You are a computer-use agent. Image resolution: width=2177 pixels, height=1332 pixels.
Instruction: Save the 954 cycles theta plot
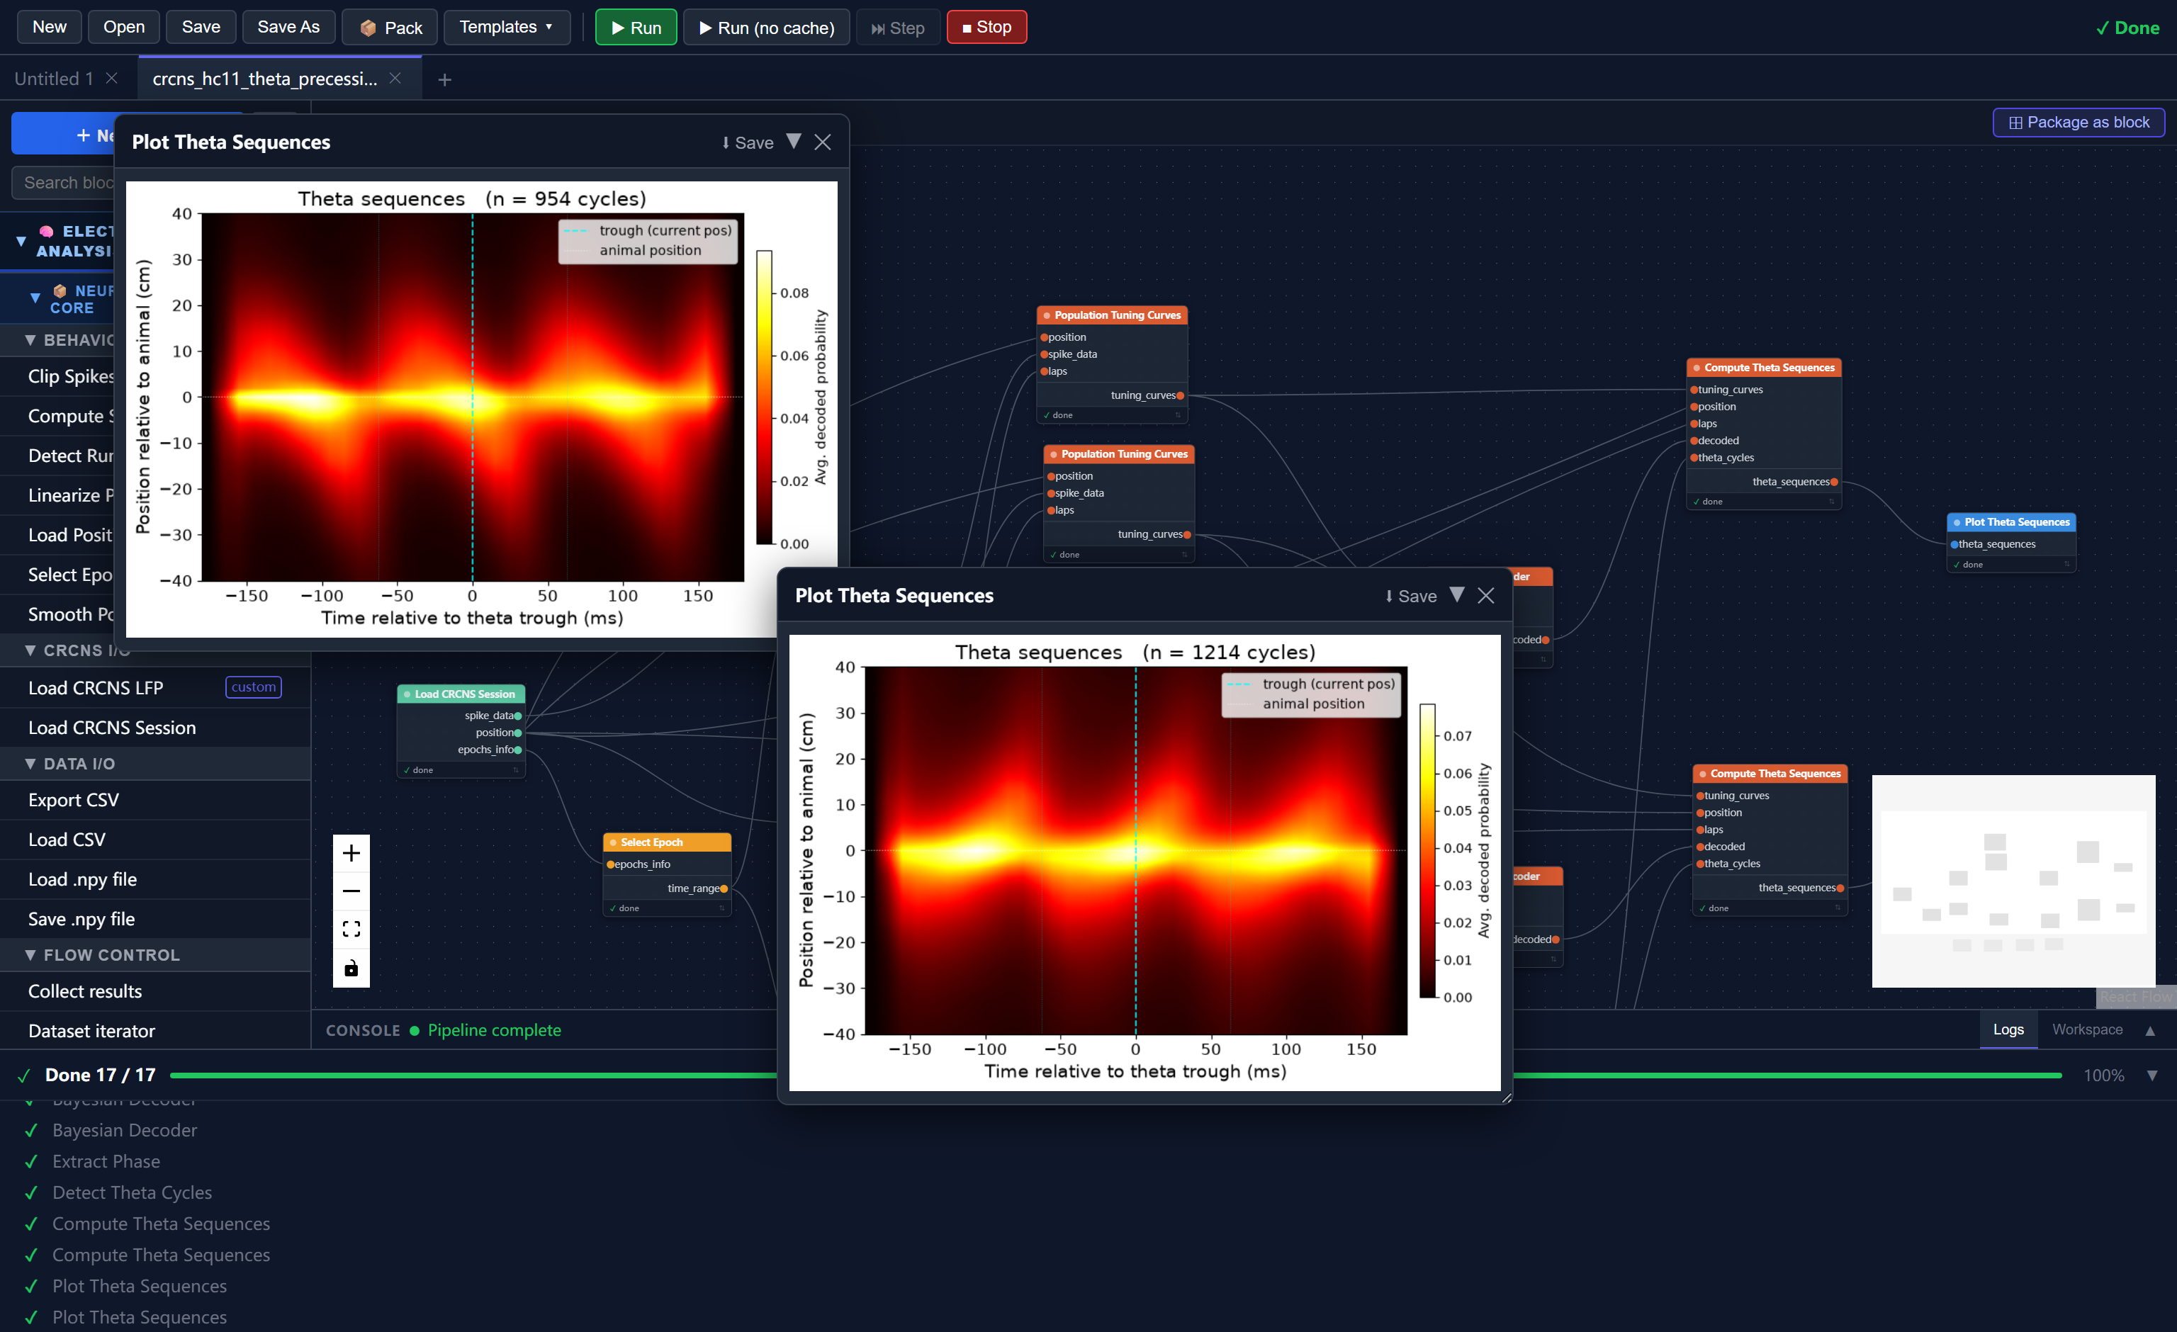pyautogui.click(x=748, y=142)
